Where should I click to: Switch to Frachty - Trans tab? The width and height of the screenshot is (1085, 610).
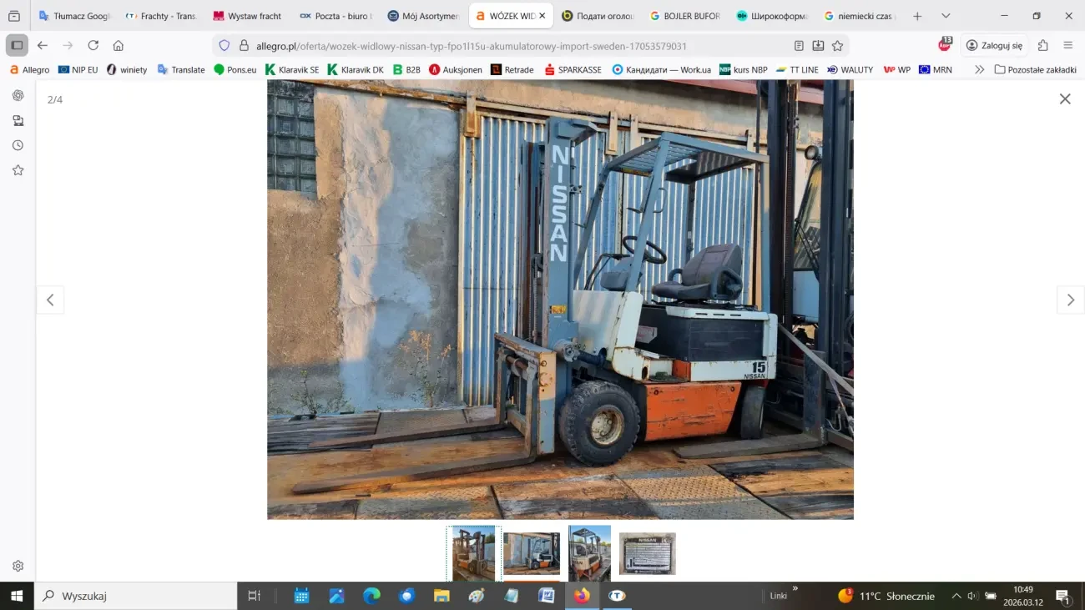point(161,16)
